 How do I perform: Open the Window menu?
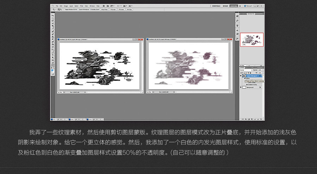[92, 6]
